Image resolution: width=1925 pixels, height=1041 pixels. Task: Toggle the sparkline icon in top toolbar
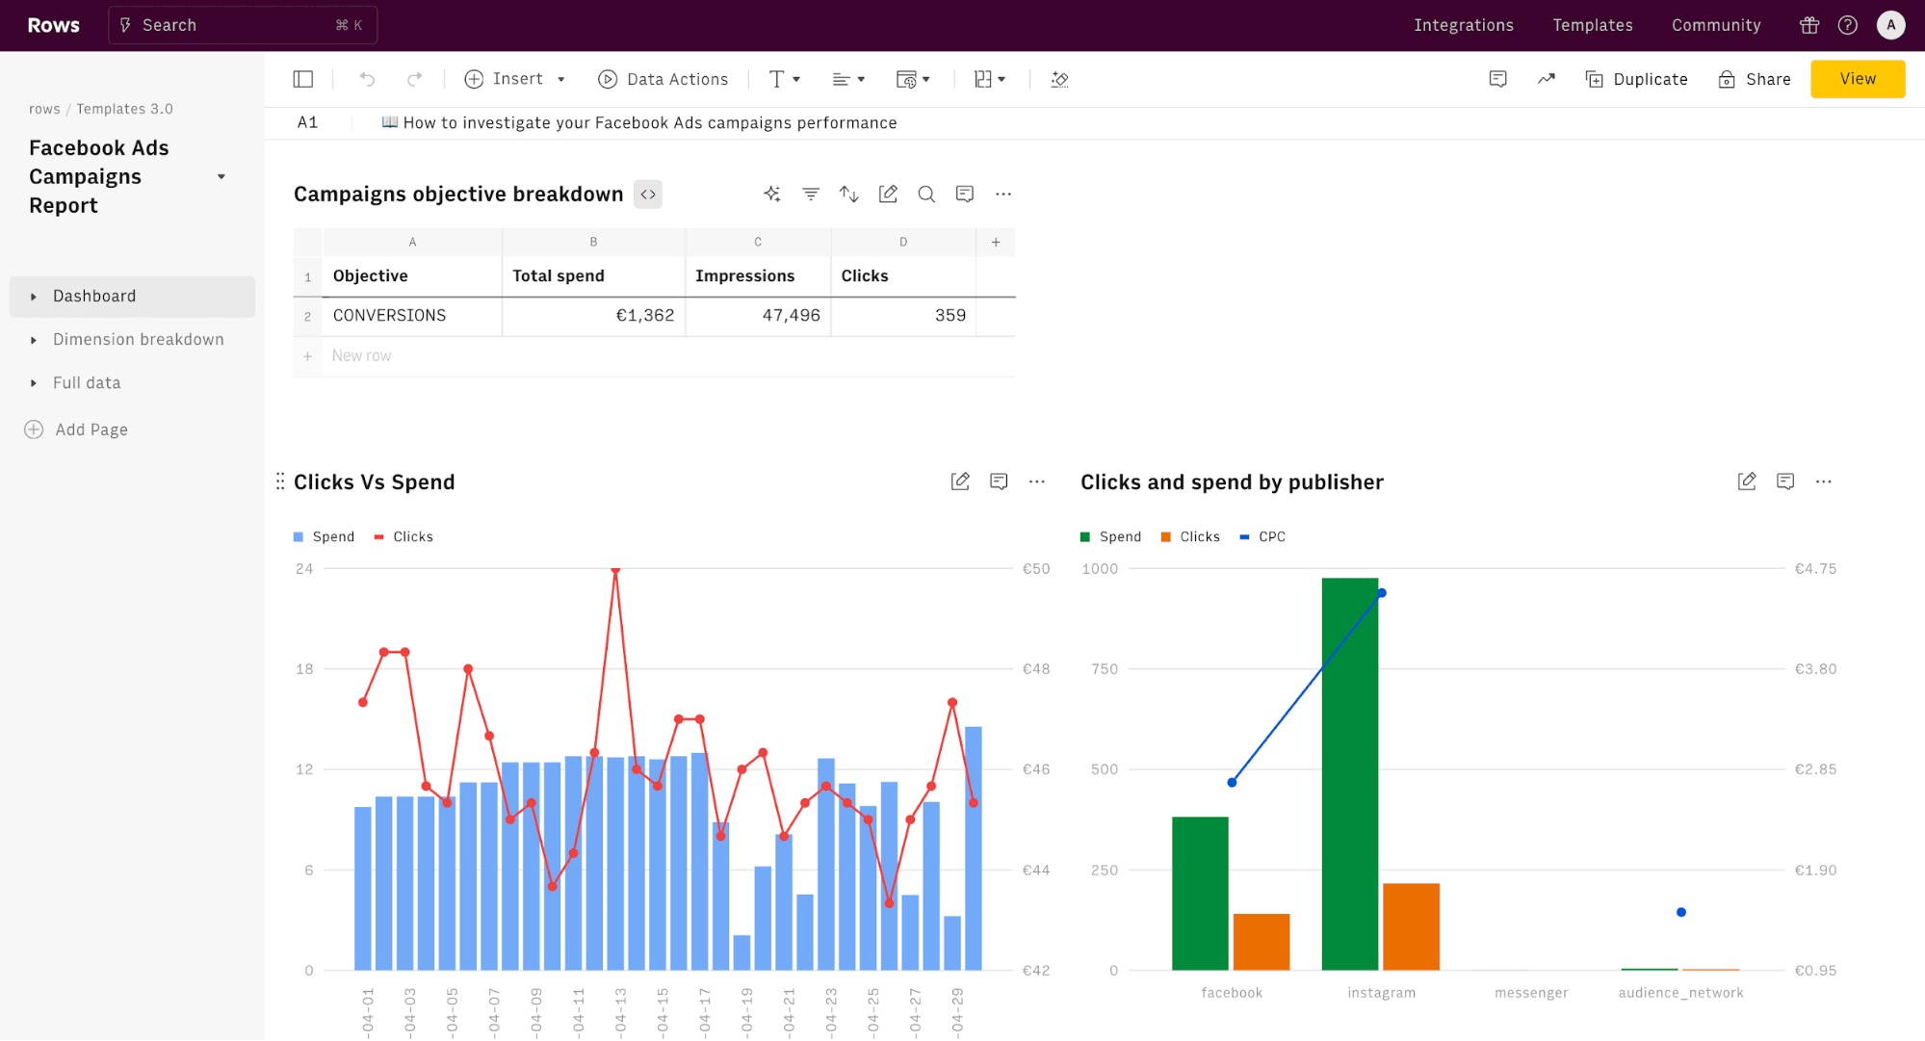pos(1546,80)
